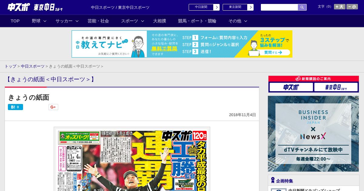The width and height of the screenshot is (364, 191).
Task: Click the 新聞購読のご案内 header
Action: (x=314, y=79)
